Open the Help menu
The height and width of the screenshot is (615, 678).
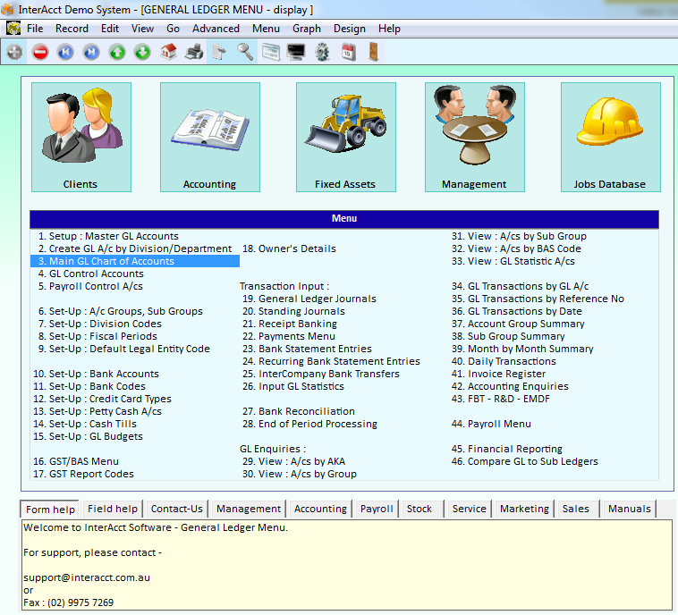[x=389, y=29]
